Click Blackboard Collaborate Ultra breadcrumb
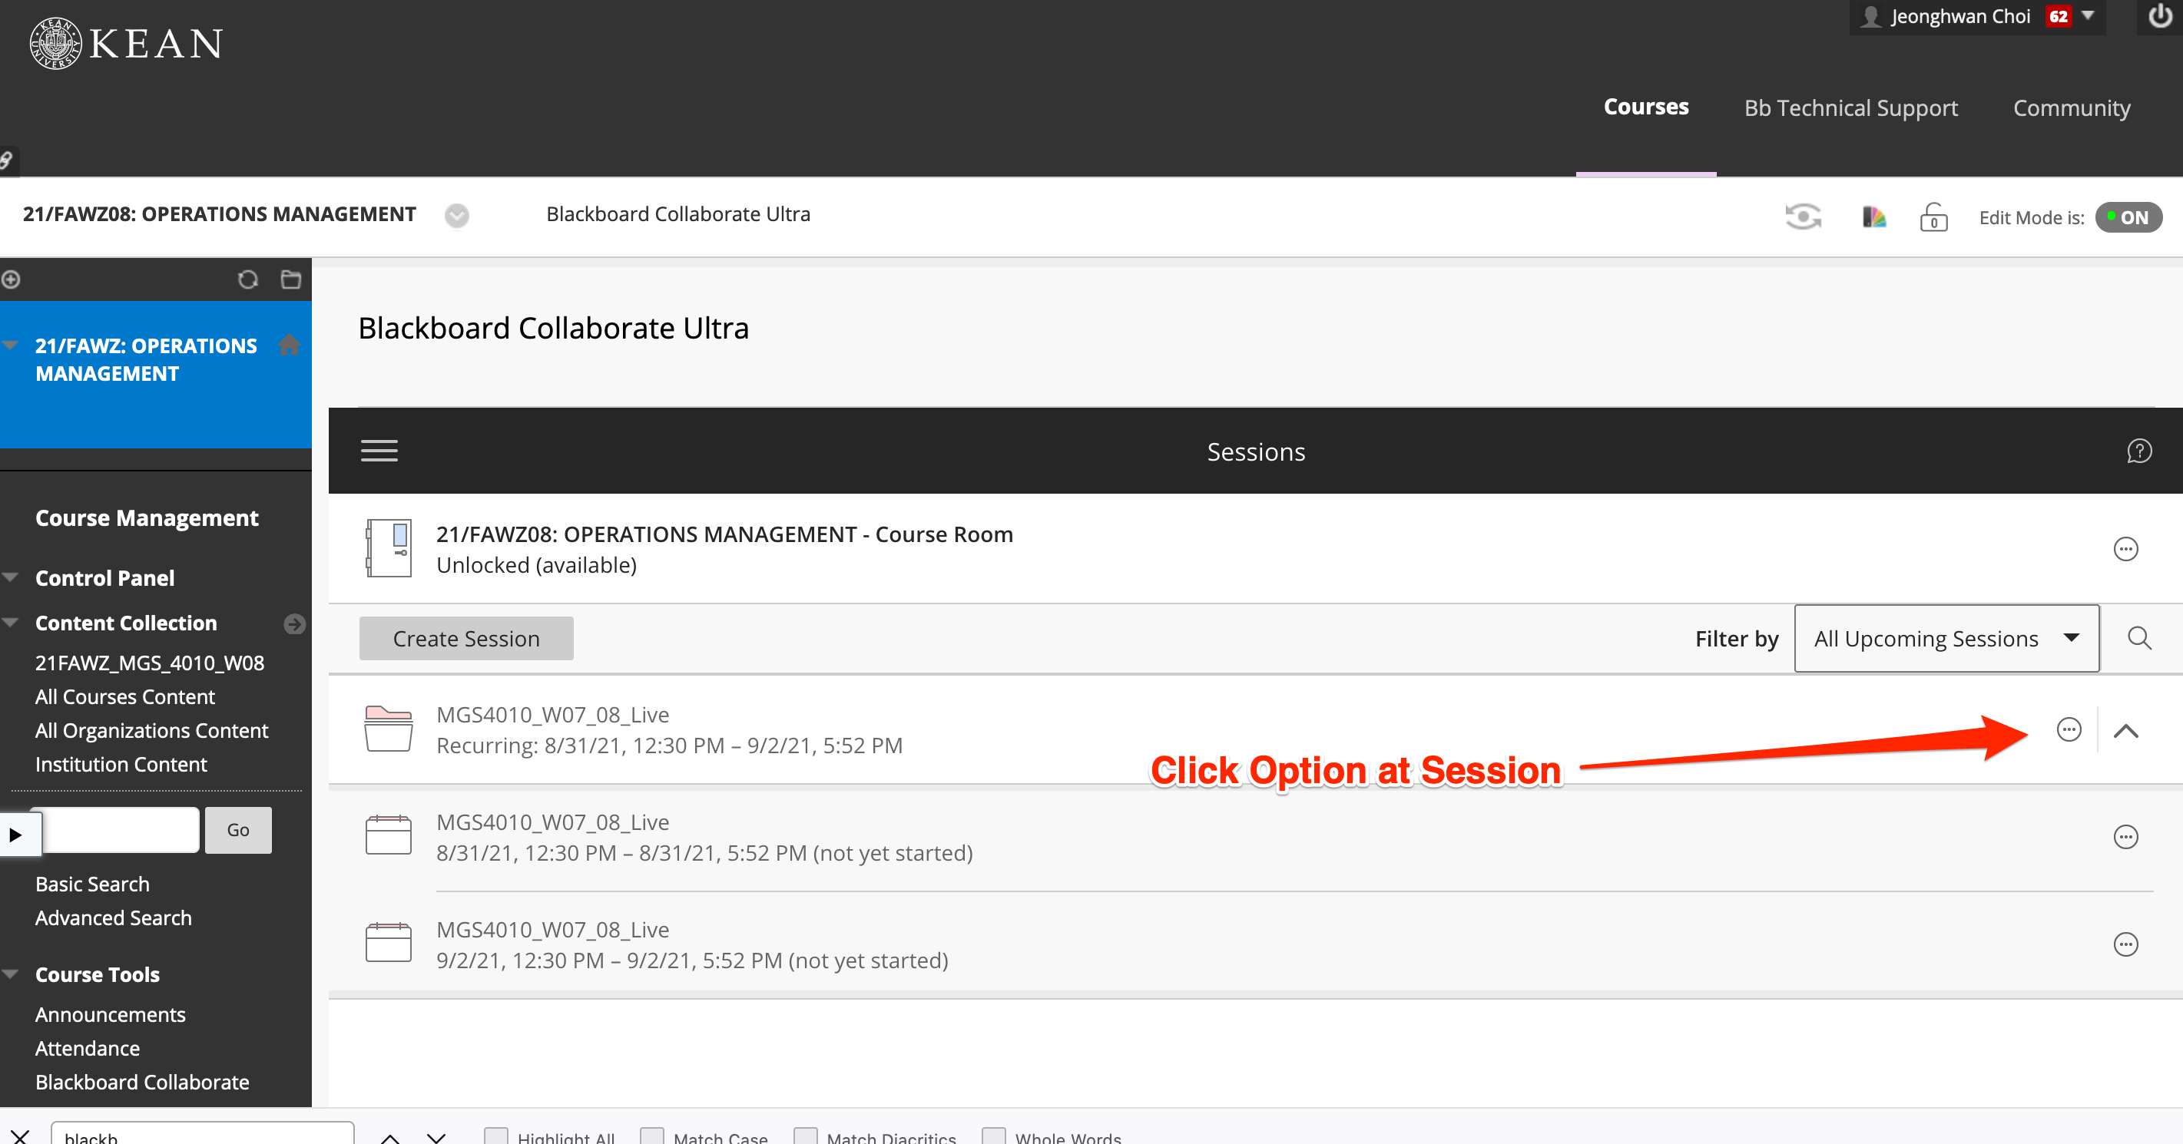The width and height of the screenshot is (2183, 1144). (678, 214)
